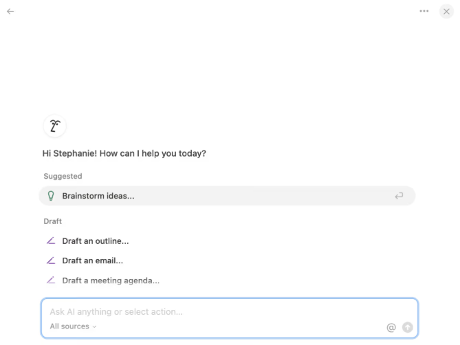This screenshot has height=345, width=460.
Task: Click the Hi Stephanie greeting text
Action: pyautogui.click(x=124, y=153)
